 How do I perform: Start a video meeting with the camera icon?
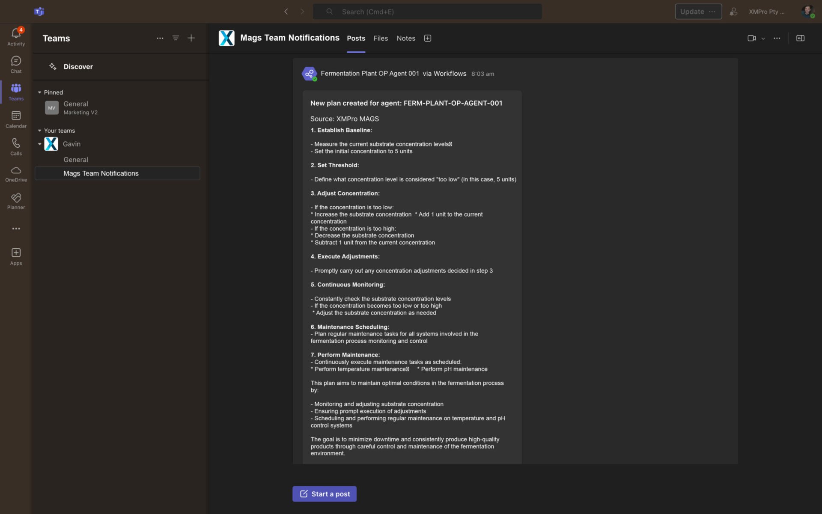pos(751,38)
